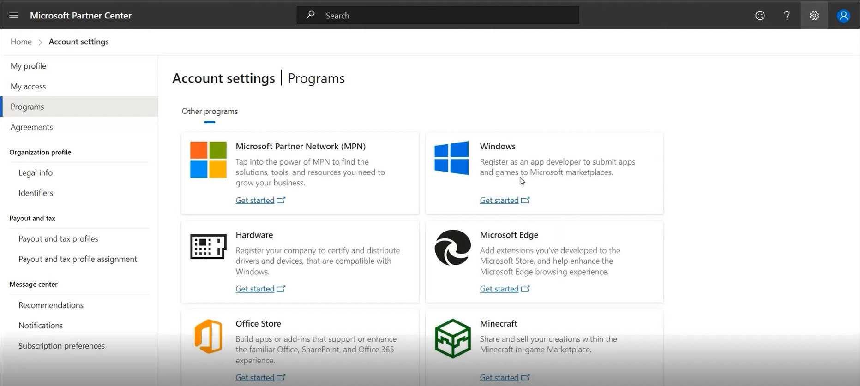The width and height of the screenshot is (860, 386).
Task: Click the Account settings breadcrumb
Action: (79, 42)
